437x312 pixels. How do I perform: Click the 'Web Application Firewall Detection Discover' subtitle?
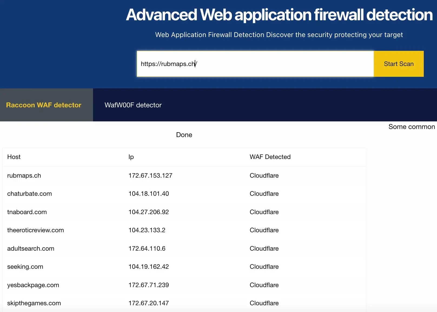(279, 35)
